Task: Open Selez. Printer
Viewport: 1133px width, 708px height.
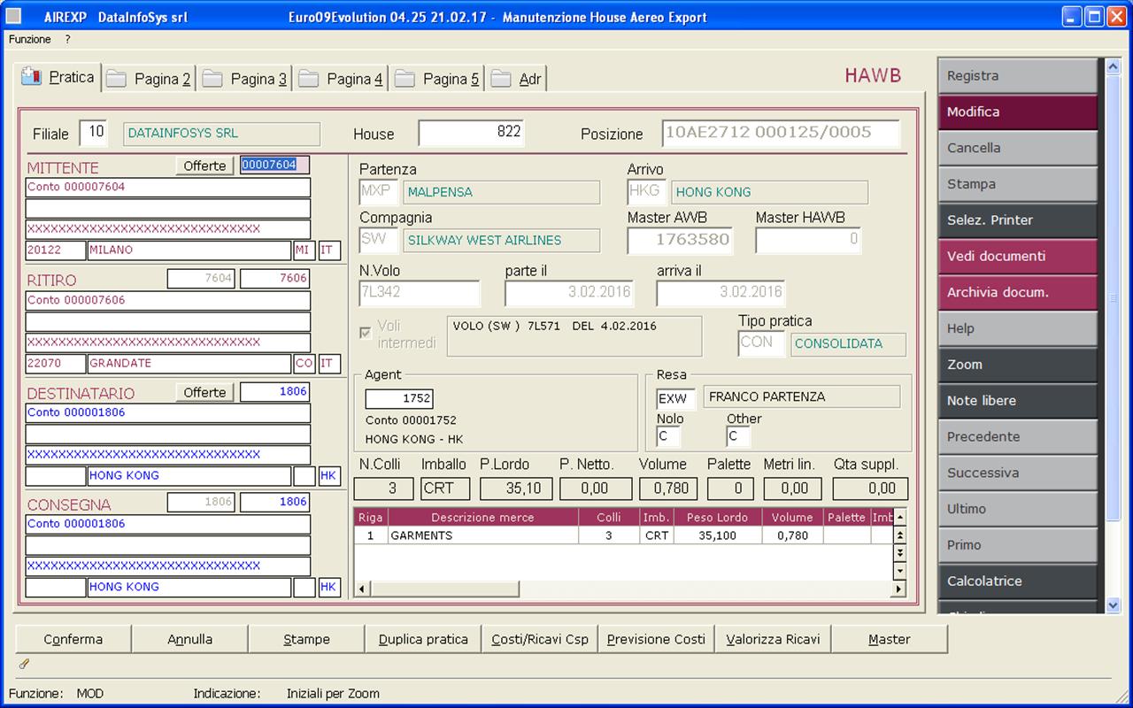Action: 1018,220
